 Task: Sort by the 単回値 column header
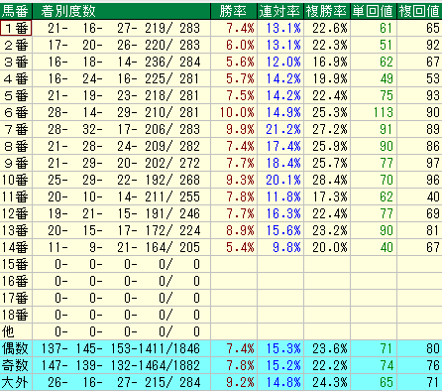click(x=374, y=11)
